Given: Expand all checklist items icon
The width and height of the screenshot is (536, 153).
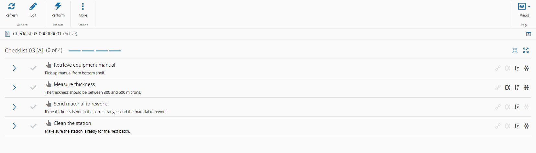Looking at the screenshot, I should coord(526,50).
